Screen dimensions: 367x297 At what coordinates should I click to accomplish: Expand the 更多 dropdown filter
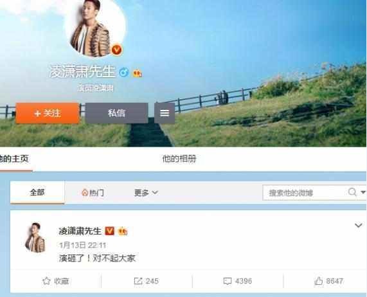click(146, 193)
